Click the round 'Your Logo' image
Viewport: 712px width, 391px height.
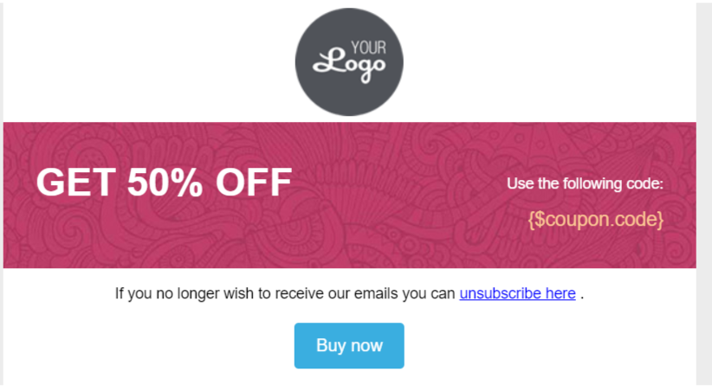(x=349, y=61)
